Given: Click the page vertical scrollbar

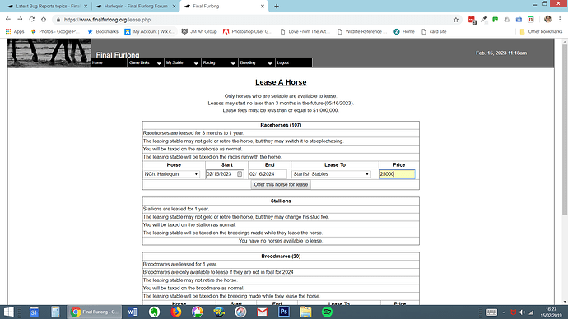Looking at the screenshot, I should pyautogui.click(x=565, y=131).
